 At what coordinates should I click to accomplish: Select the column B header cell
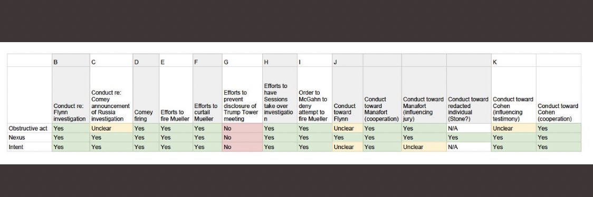[x=71, y=61]
